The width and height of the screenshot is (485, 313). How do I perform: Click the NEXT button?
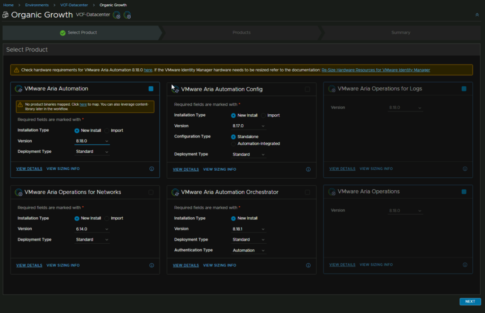coord(470,301)
